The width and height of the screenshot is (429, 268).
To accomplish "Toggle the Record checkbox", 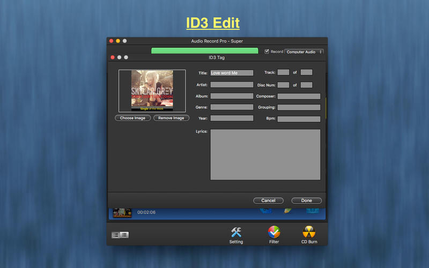I will tap(267, 51).
